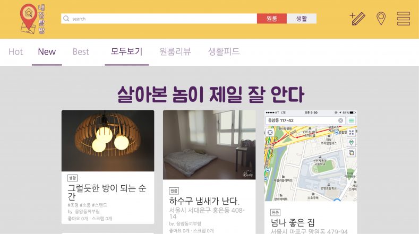Select the 모두보기 tab
This screenshot has width=419, height=234.
tap(127, 51)
